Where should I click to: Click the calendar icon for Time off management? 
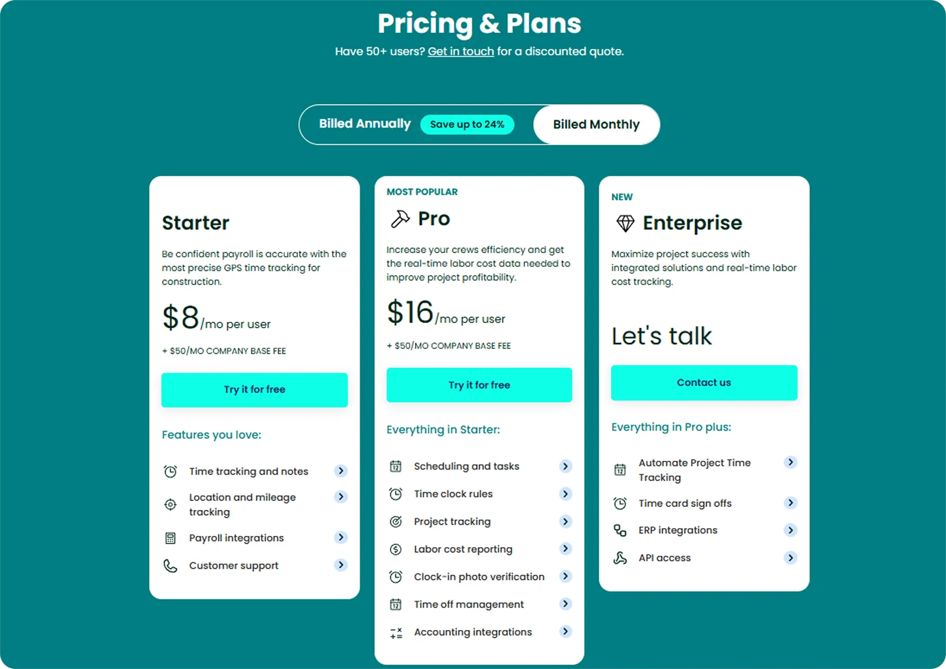[x=396, y=604]
